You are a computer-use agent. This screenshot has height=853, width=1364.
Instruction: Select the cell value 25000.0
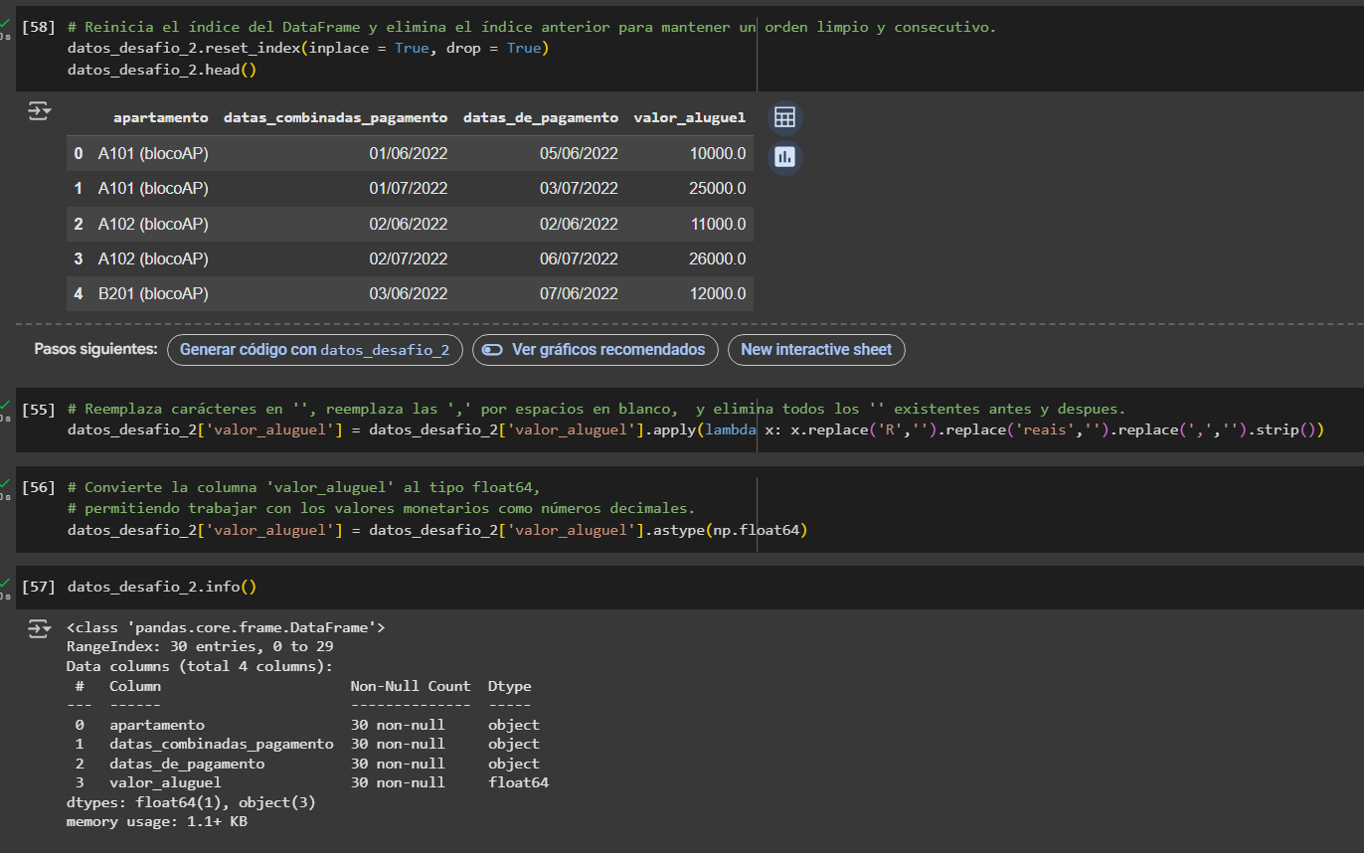717,189
